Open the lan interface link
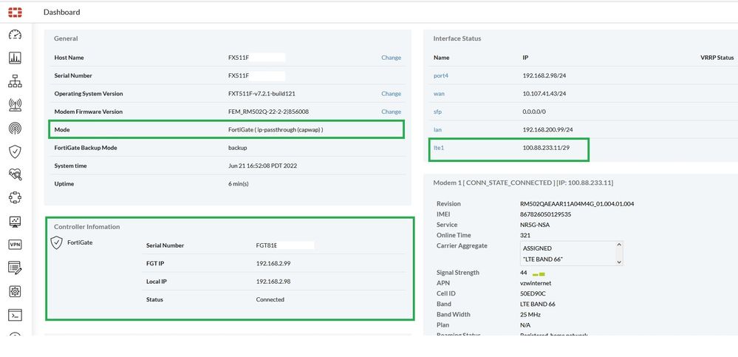This screenshot has height=357, width=738. pyautogui.click(x=437, y=129)
